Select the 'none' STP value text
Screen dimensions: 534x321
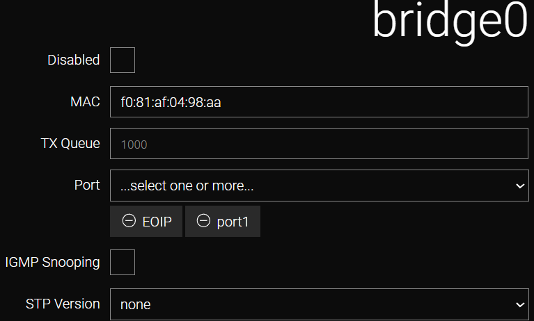(x=136, y=305)
